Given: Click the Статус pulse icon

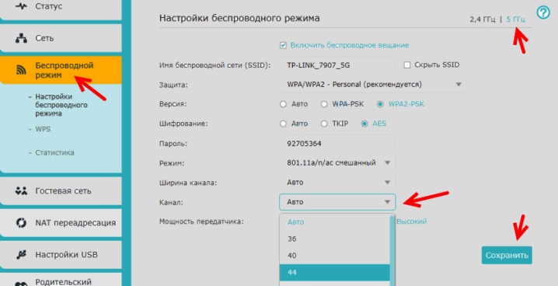Looking at the screenshot, I should click(21, 6).
